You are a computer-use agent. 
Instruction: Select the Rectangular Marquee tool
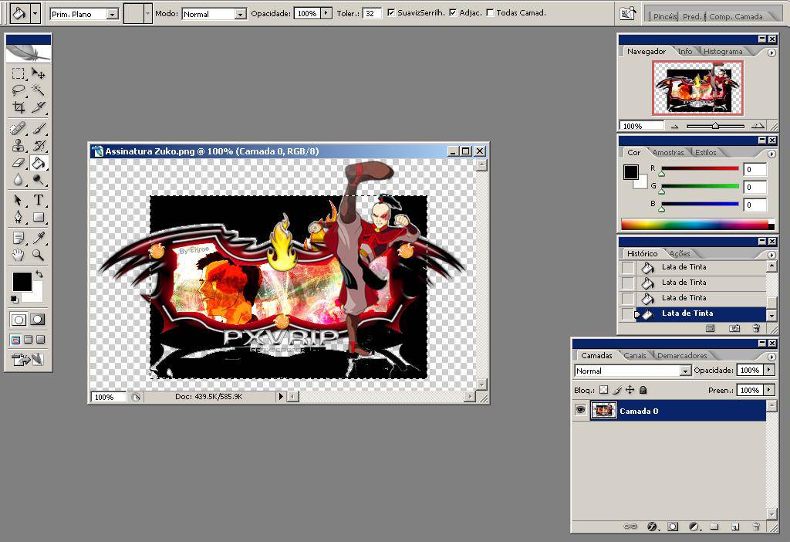tap(19, 73)
